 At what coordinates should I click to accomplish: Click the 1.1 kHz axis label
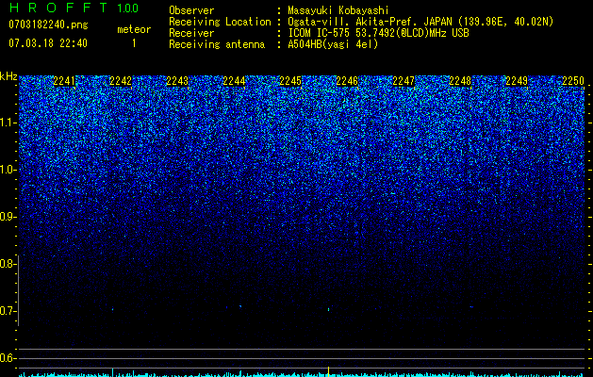pyautogui.click(x=8, y=123)
